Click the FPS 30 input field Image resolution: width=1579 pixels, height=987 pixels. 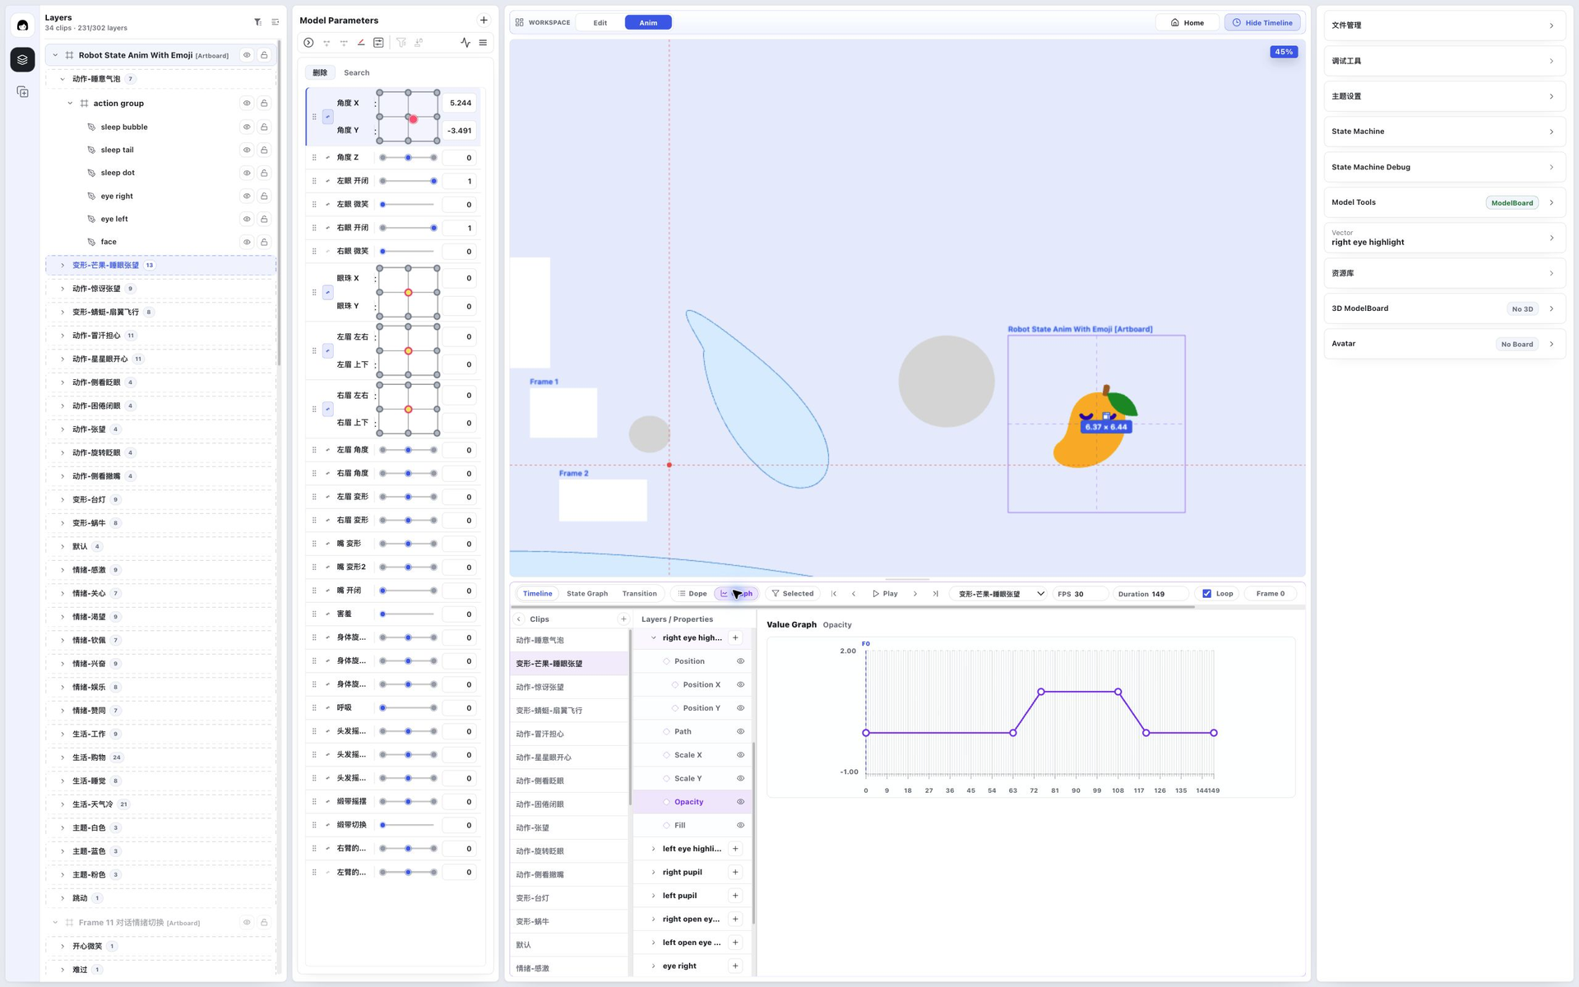(x=1081, y=594)
